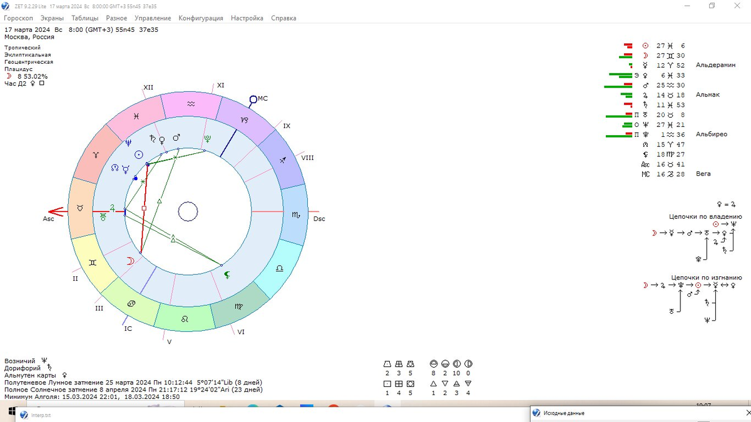Select the Pluto glyph in the Capricorn sector

coord(207,139)
